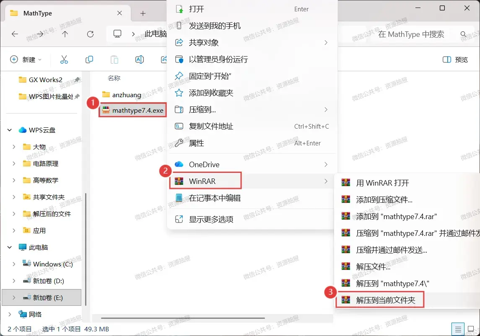Go up one folder level
480x336 pixels.
click(x=65, y=34)
